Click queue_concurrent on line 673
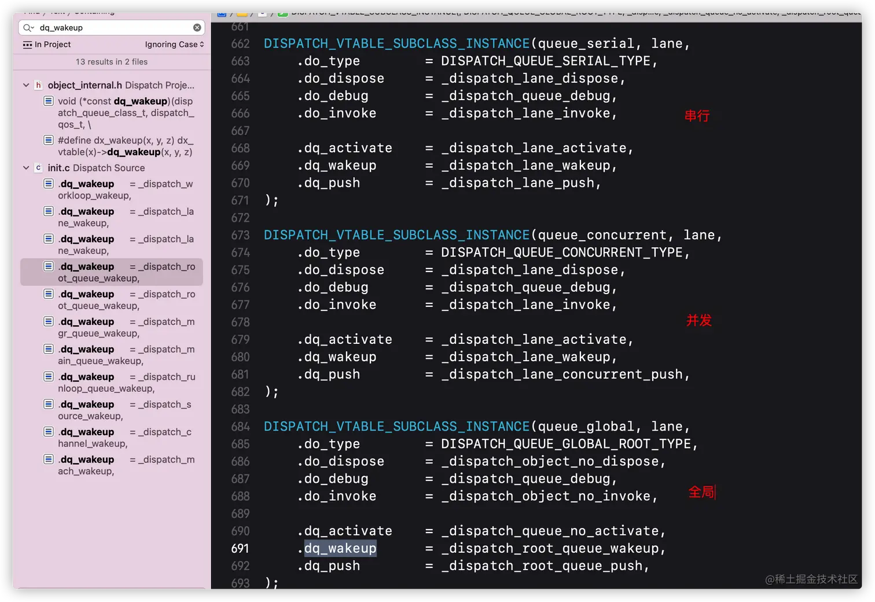875x602 pixels. tap(602, 235)
